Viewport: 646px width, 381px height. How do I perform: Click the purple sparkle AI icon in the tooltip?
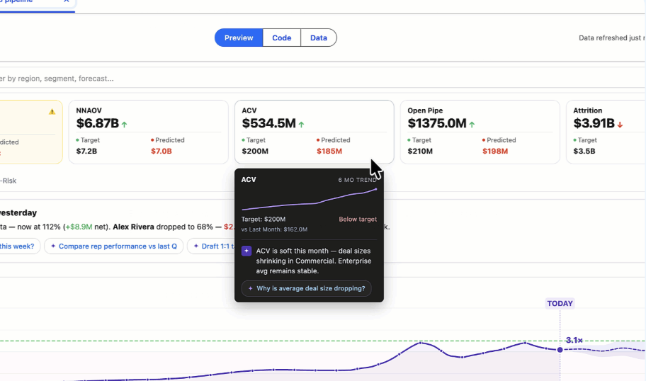tap(246, 251)
